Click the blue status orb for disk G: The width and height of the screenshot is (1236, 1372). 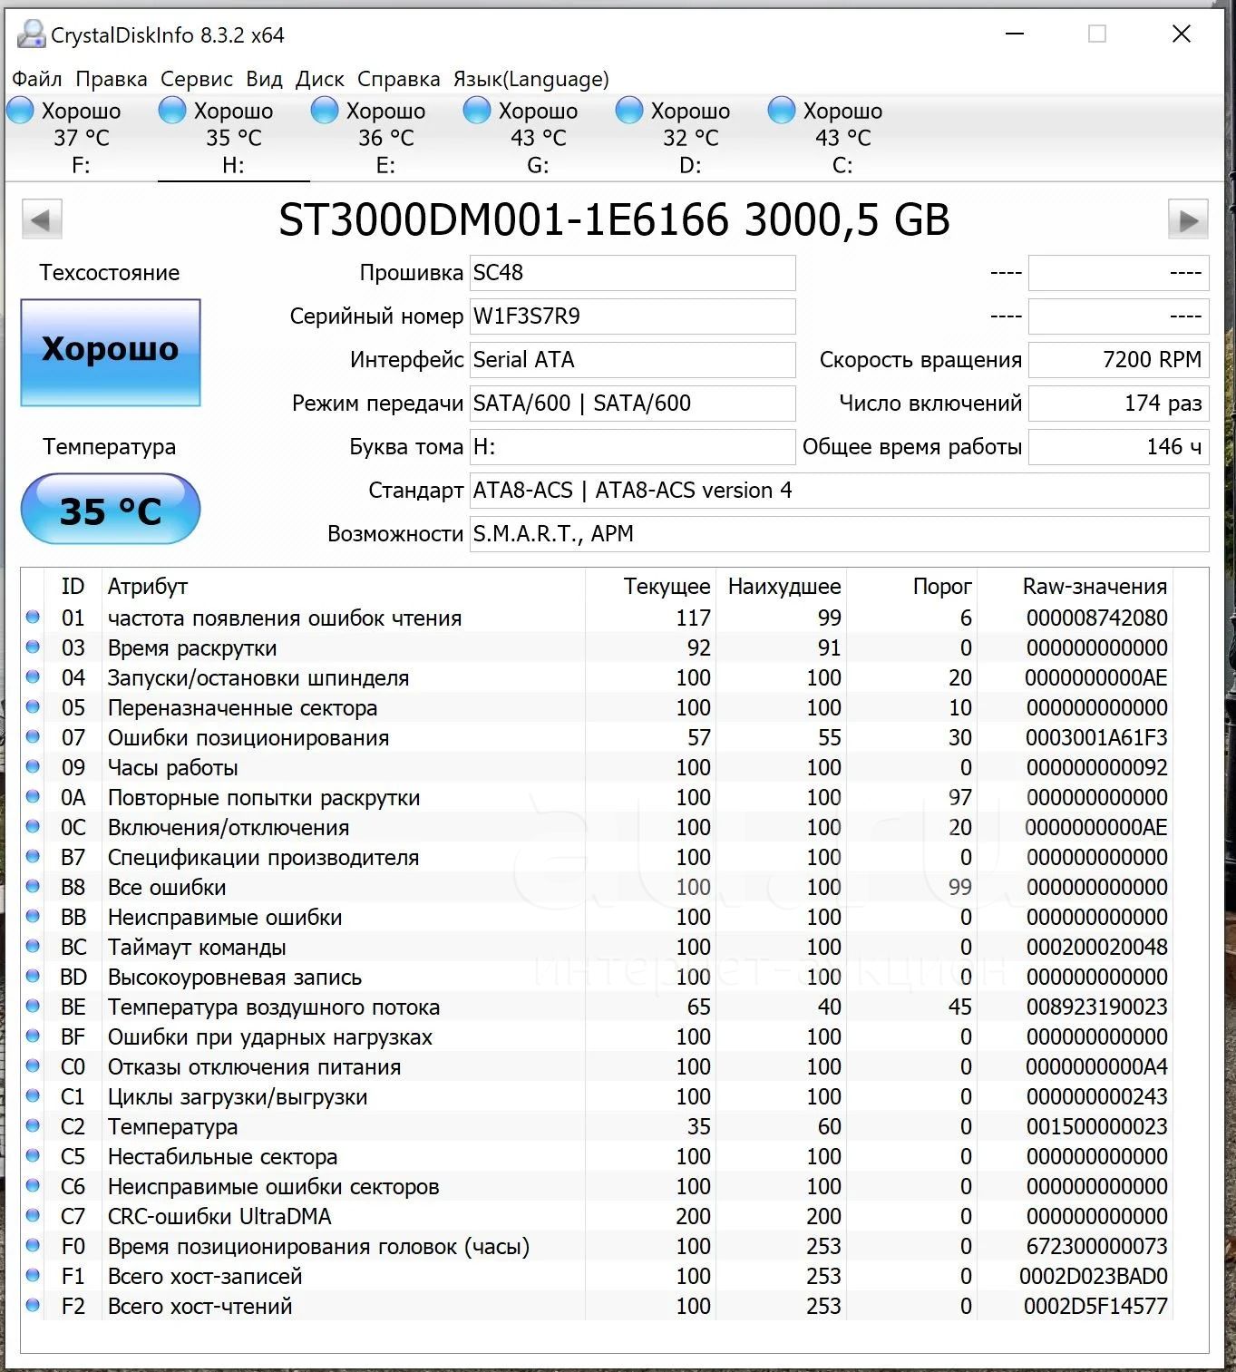pyautogui.click(x=477, y=111)
